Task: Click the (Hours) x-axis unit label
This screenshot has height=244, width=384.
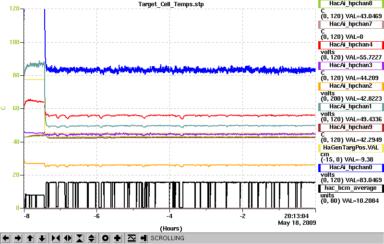Action: [x=171, y=229]
